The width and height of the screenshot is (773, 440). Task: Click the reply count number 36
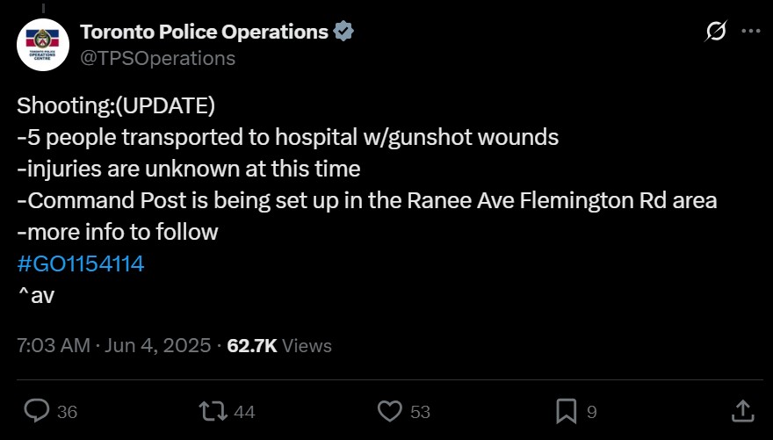click(67, 411)
